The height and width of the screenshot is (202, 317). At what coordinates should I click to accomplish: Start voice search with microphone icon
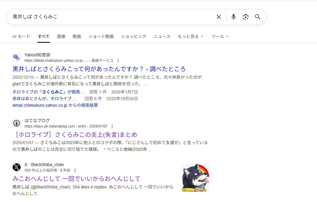pos(233,17)
